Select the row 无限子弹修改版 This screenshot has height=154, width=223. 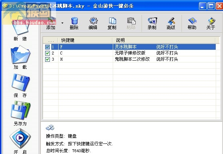click(x=129, y=53)
